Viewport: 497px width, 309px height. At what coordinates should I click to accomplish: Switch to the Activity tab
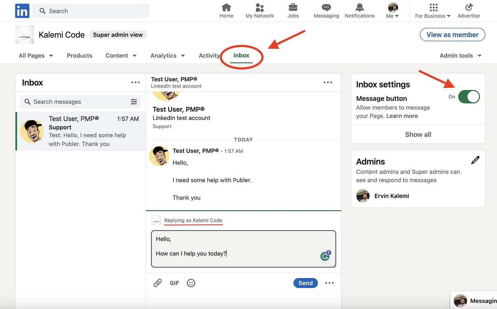coord(209,56)
